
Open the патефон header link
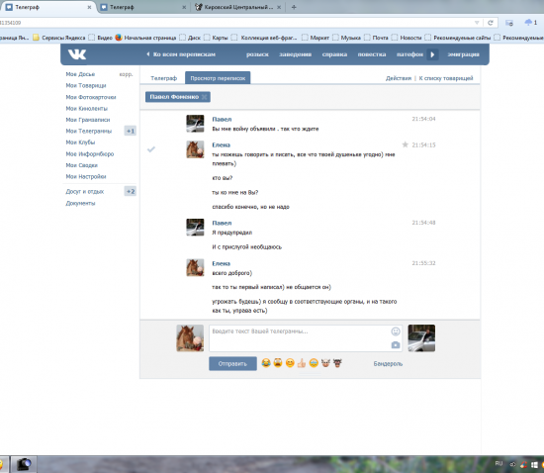tap(409, 54)
